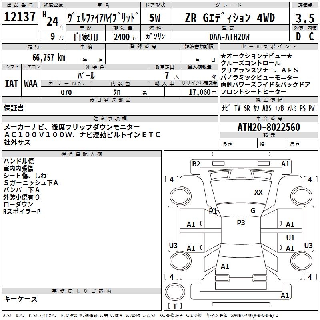The height and width of the screenshot is (320, 320).
Task: Select mileage 66,757 km
Action: 49,58
